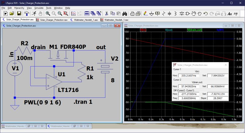
Task: Click the Undo arrow
Action: point(205,13)
